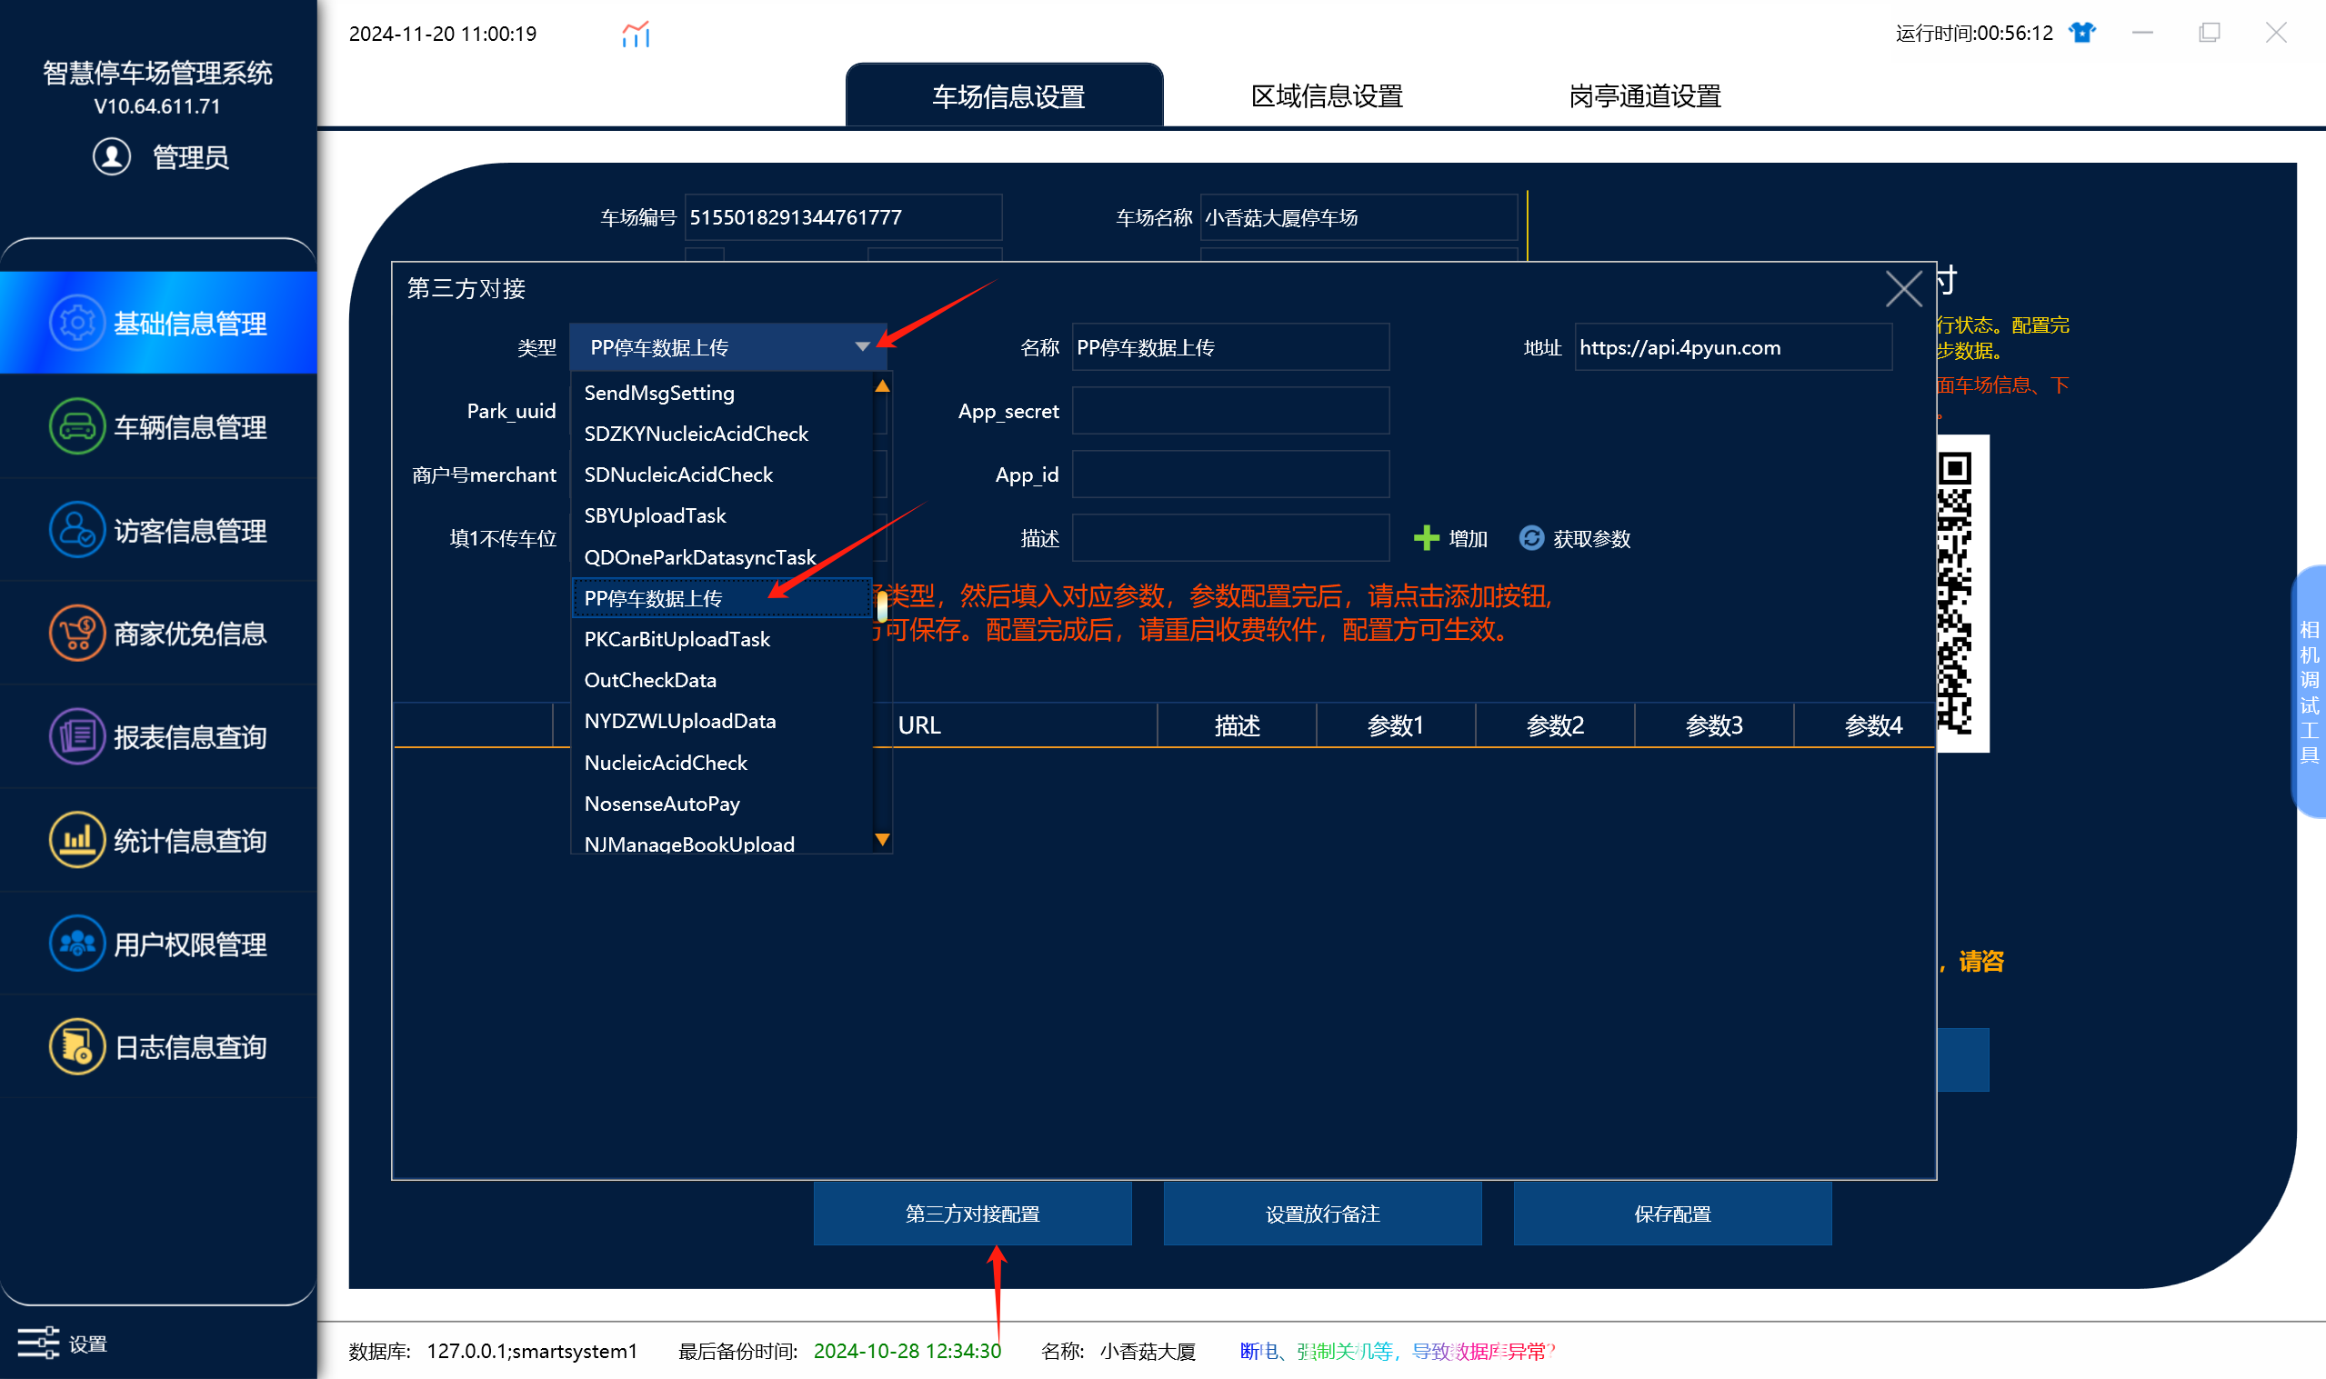The height and width of the screenshot is (1379, 2326).
Task: Choose SendMsgSetting from the type list
Action: (x=723, y=393)
